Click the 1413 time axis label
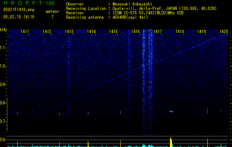 [x=69, y=31]
